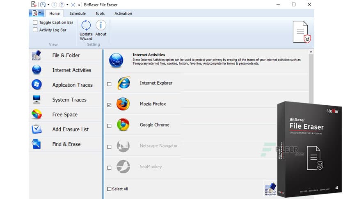This screenshot has height=199, width=343.
Task: Click the greyed SeaMonkey bird icon
Action: 123,167
